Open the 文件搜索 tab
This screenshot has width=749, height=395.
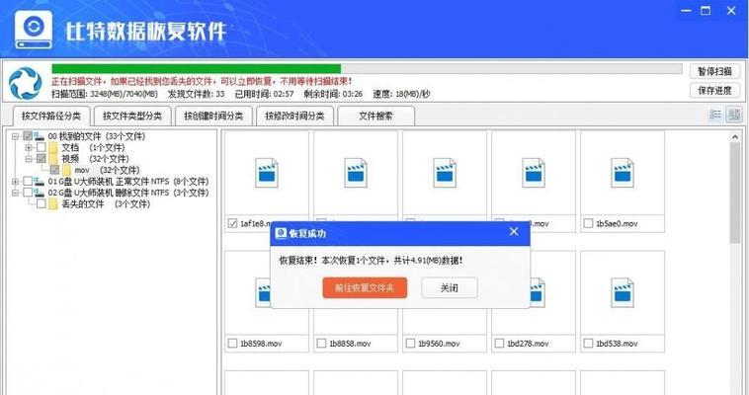(x=375, y=117)
